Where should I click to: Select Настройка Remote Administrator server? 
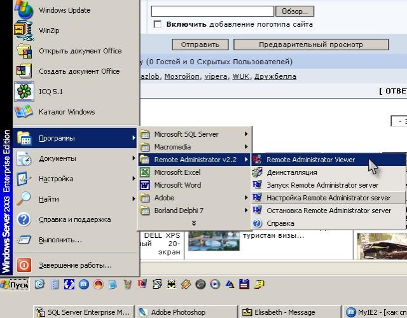click(328, 198)
